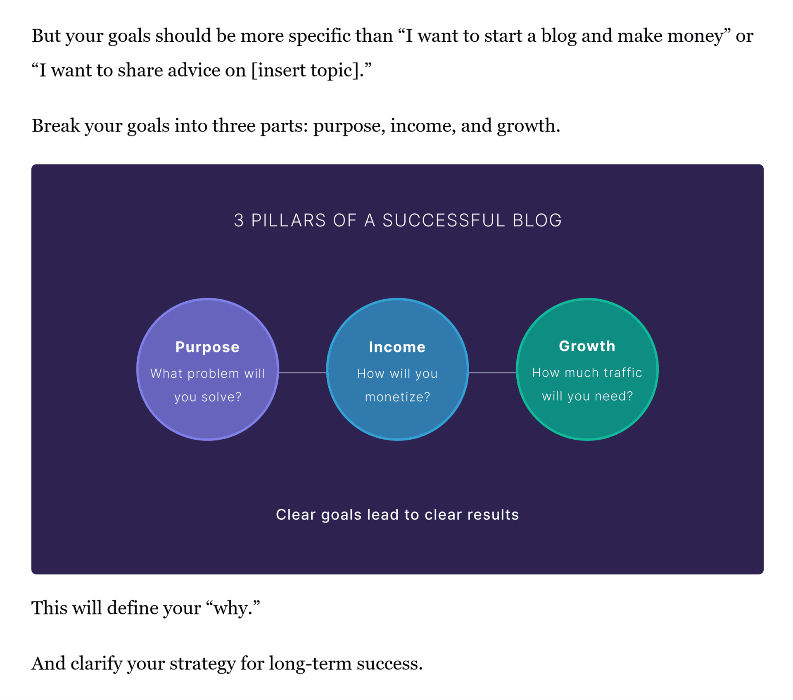
Task: Select the bold "Growth" heading
Action: click(x=587, y=346)
